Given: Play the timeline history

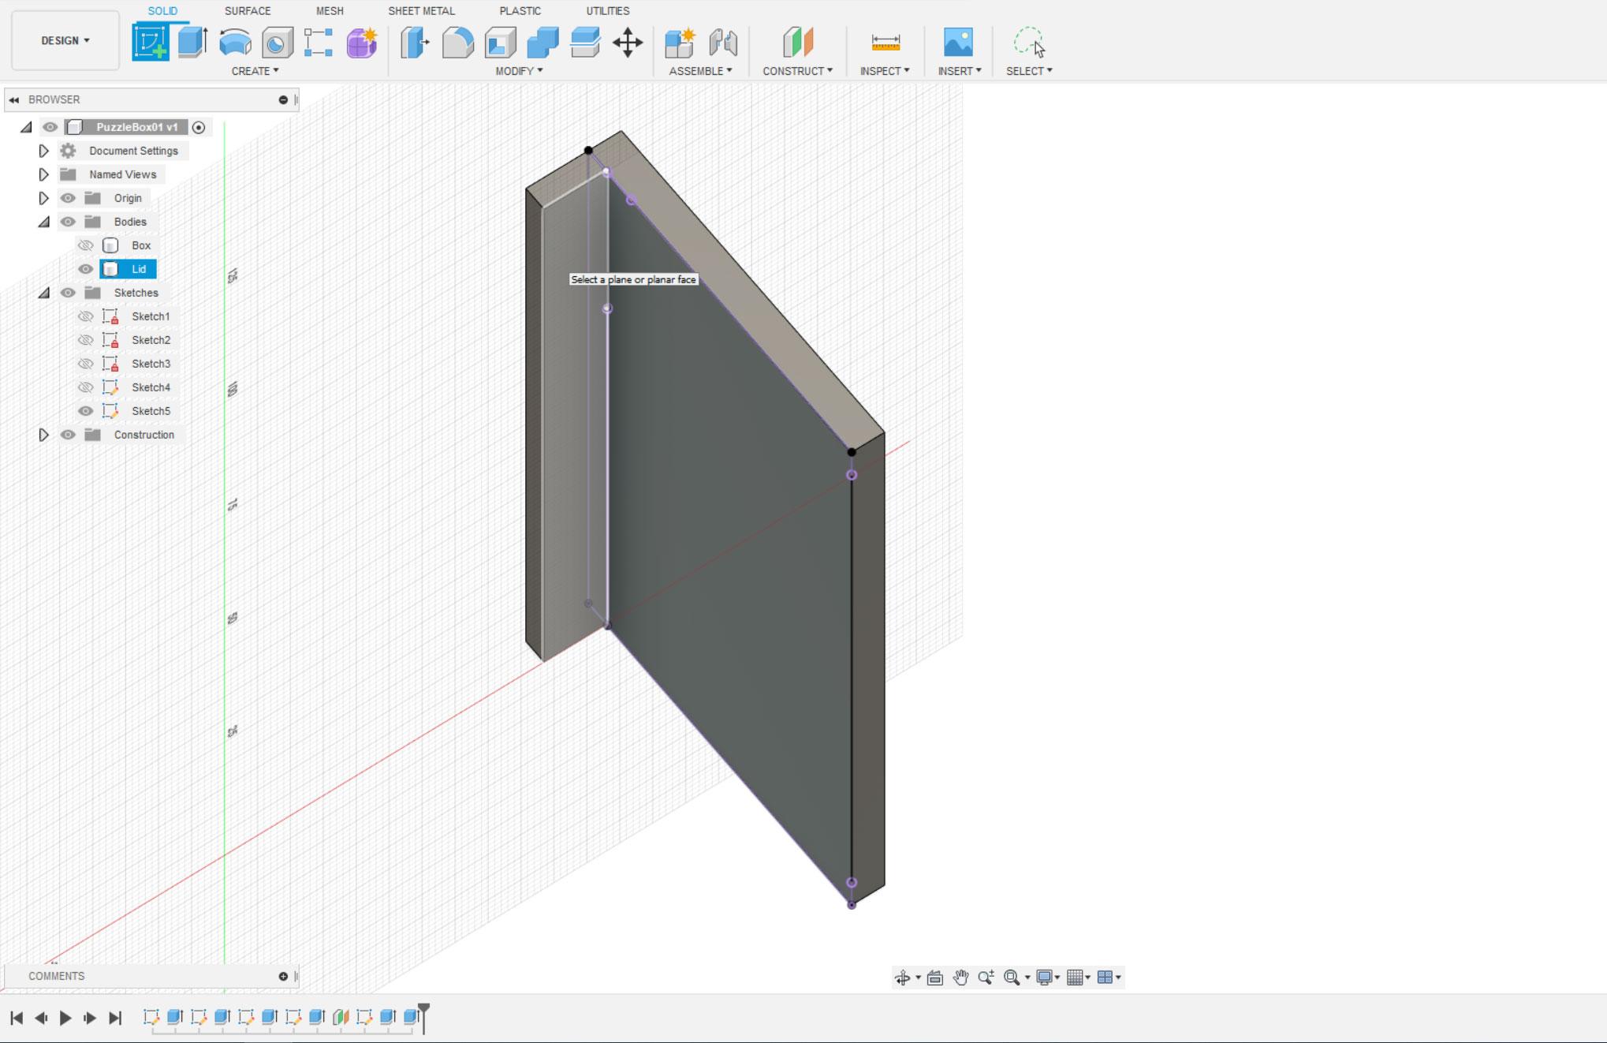Looking at the screenshot, I should 65,1018.
